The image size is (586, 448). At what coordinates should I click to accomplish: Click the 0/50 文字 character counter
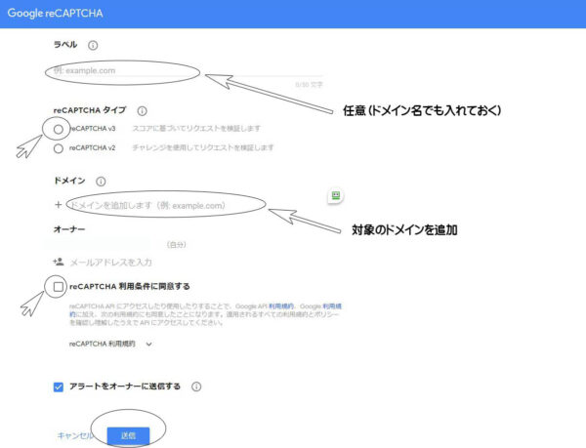click(x=309, y=85)
